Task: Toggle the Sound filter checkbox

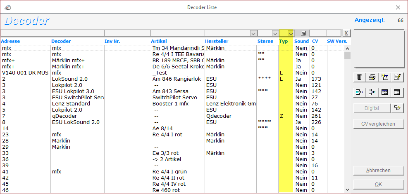Action: pyautogui.click(x=303, y=33)
